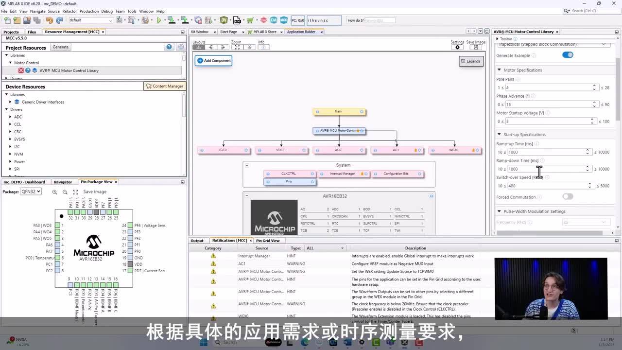This screenshot has width=622, height=350.
Task: Open the Package QFN32 dropdown
Action: pyautogui.click(x=31, y=192)
